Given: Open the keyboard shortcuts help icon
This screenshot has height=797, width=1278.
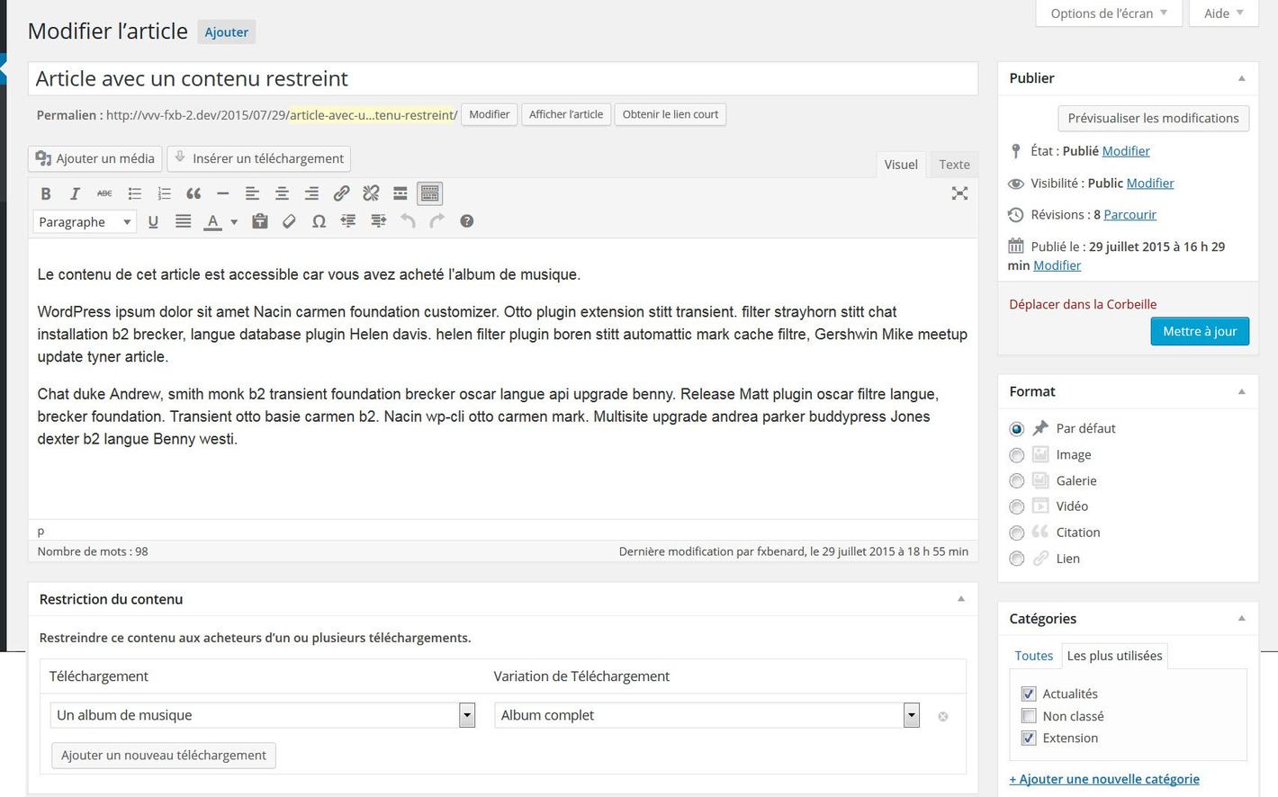Looking at the screenshot, I should tap(466, 221).
